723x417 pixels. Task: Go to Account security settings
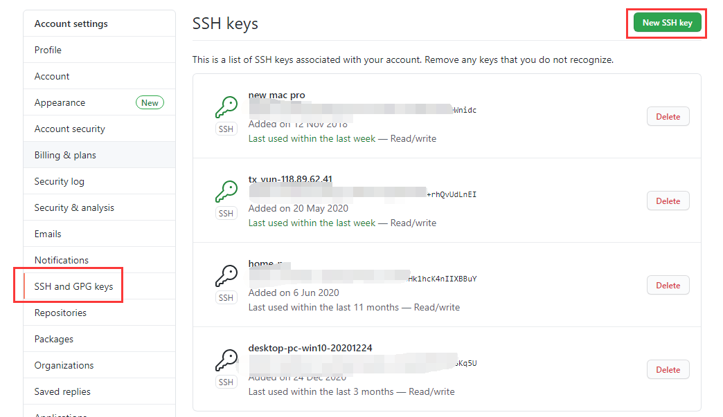69,129
